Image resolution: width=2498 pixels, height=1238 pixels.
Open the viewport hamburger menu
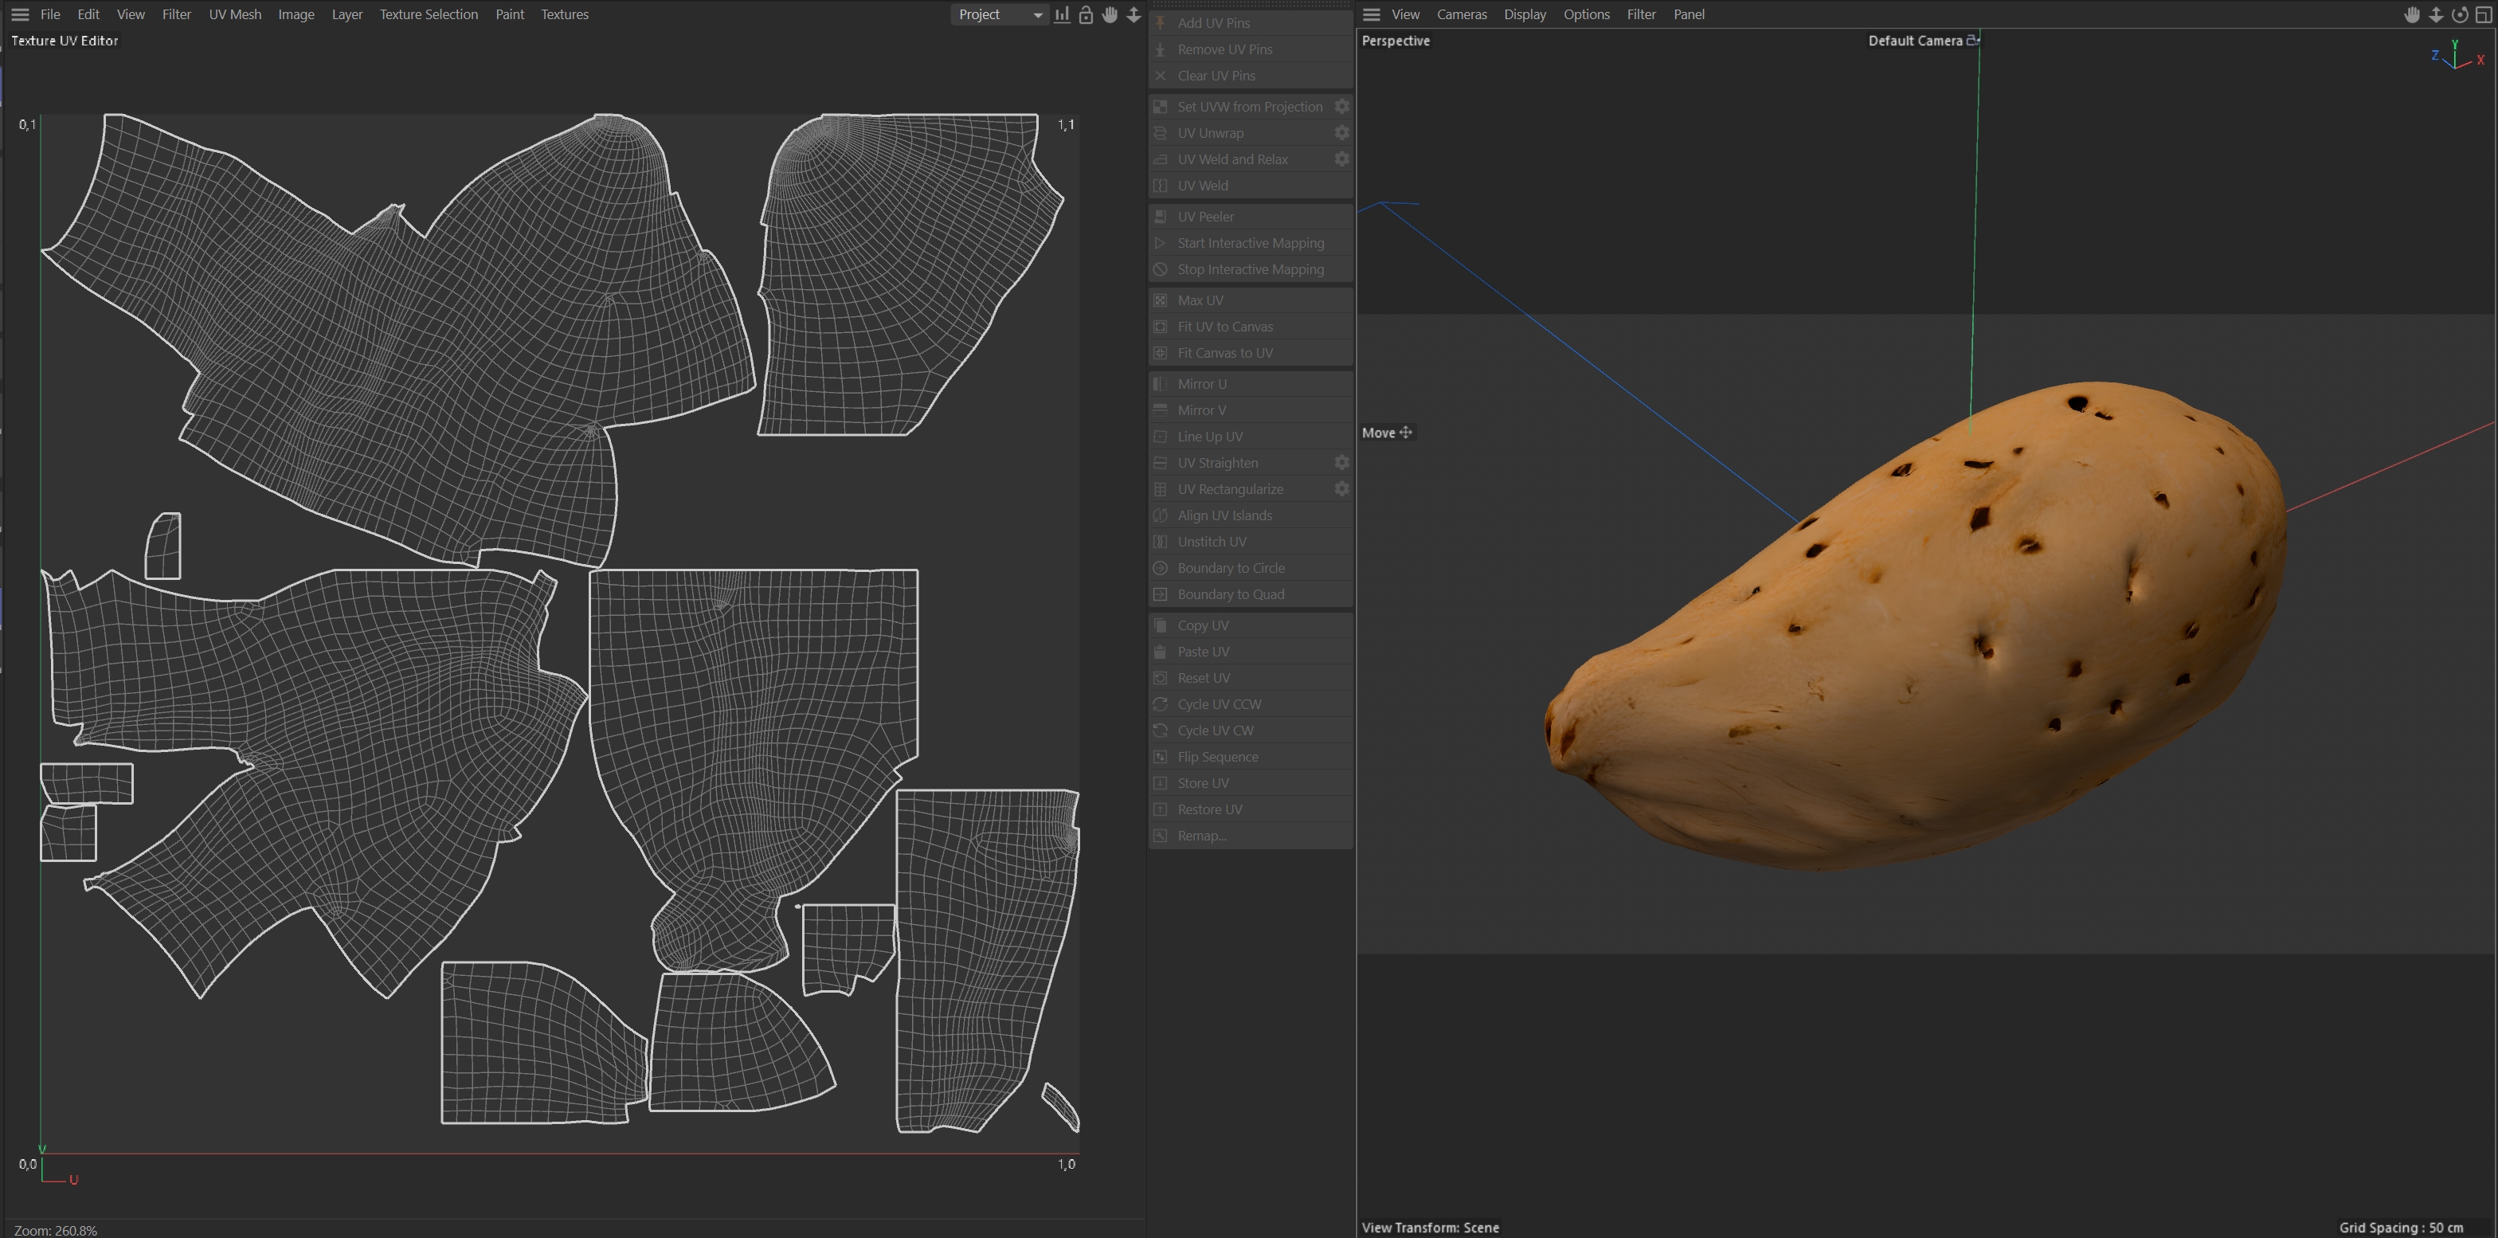pos(1371,14)
